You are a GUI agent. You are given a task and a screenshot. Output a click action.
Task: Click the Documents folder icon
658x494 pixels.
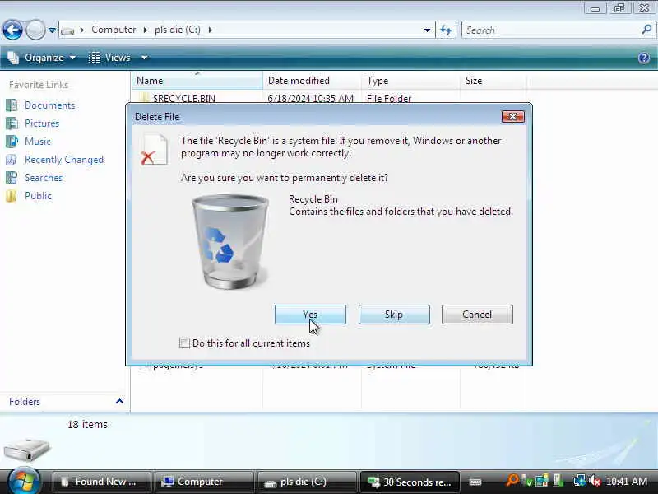pos(12,105)
